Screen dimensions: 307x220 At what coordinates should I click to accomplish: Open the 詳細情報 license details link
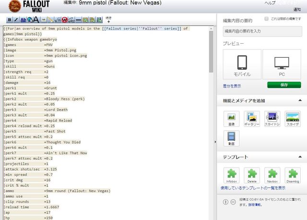coord(255,205)
